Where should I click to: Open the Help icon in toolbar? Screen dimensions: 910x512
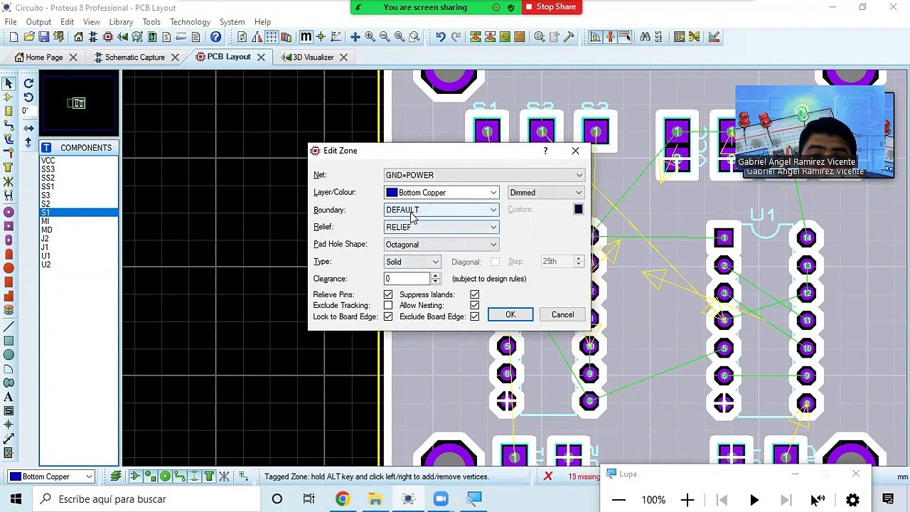(x=215, y=37)
